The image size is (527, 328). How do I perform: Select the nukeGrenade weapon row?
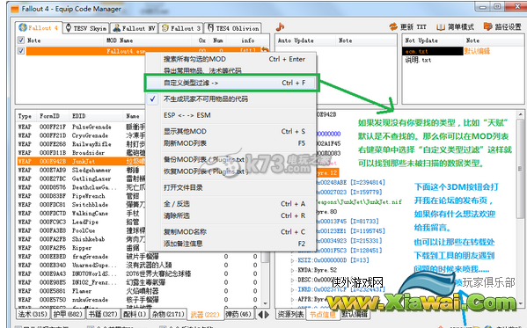pos(140,300)
